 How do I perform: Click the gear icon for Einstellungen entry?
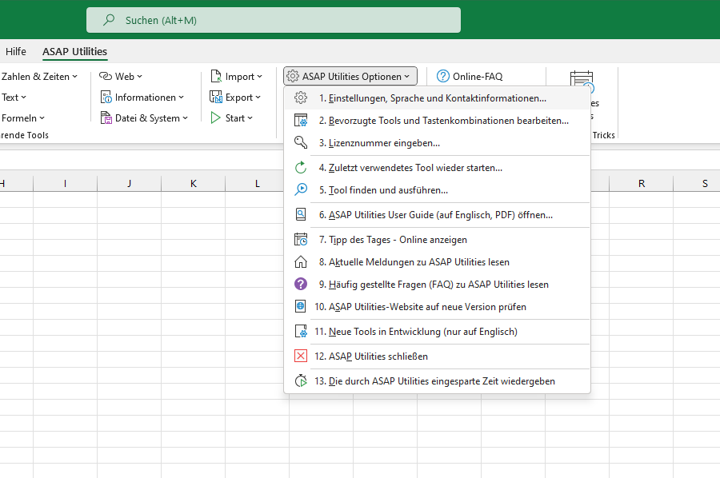click(301, 98)
